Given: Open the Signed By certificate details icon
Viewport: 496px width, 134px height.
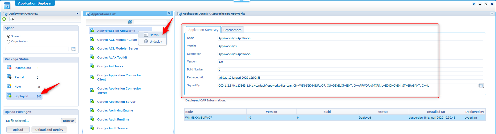Looking at the screenshot, I should point(481,86).
